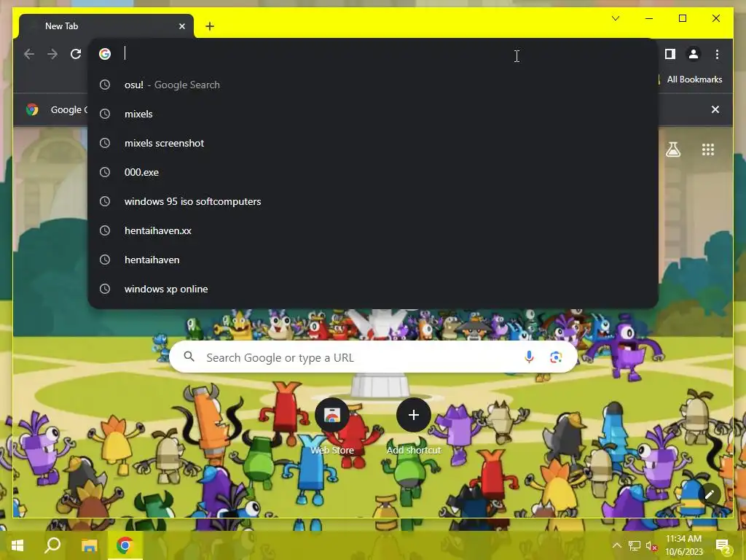
Task: Close the New Tab tab
Action: tap(181, 26)
